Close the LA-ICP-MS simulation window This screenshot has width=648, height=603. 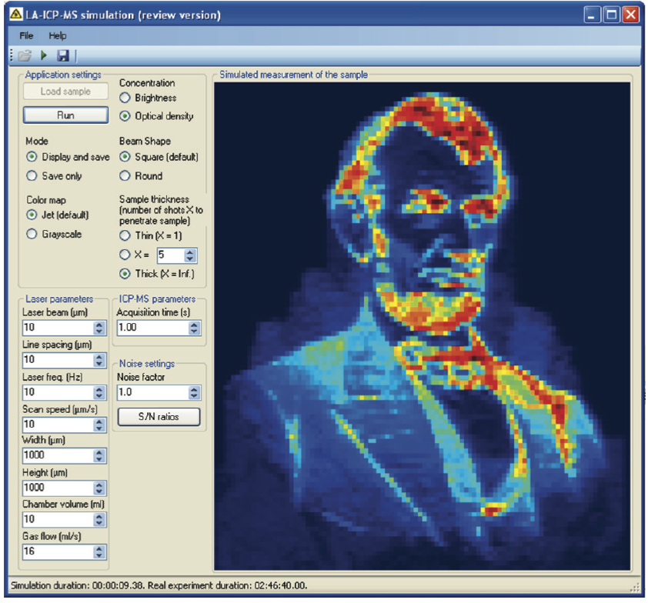point(631,15)
